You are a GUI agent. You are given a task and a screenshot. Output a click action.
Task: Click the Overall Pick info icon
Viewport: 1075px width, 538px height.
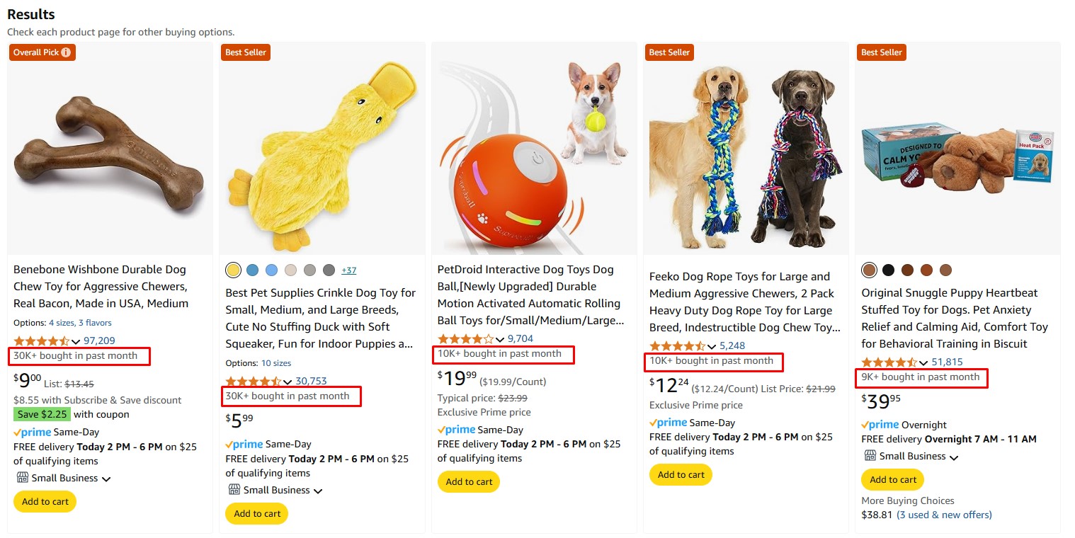pyautogui.click(x=66, y=52)
